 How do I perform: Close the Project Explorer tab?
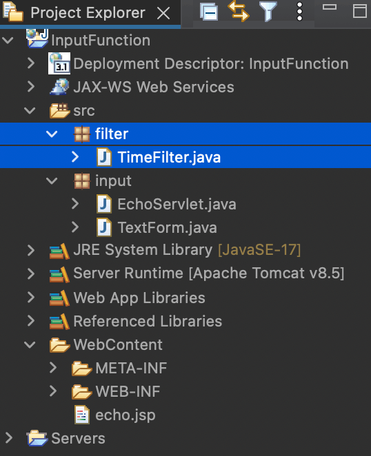pyautogui.click(x=163, y=13)
